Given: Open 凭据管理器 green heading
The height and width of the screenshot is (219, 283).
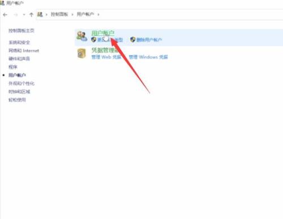Looking at the screenshot, I should click(105, 50).
